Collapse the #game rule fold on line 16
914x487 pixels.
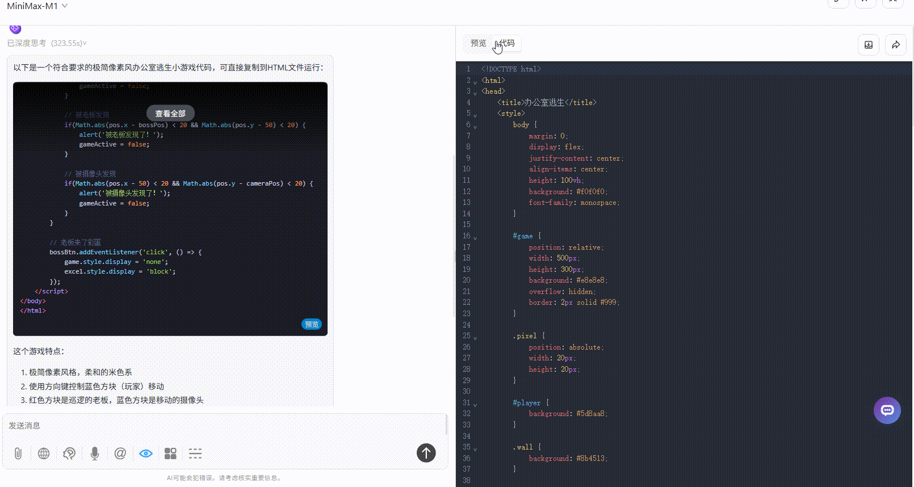coord(475,237)
